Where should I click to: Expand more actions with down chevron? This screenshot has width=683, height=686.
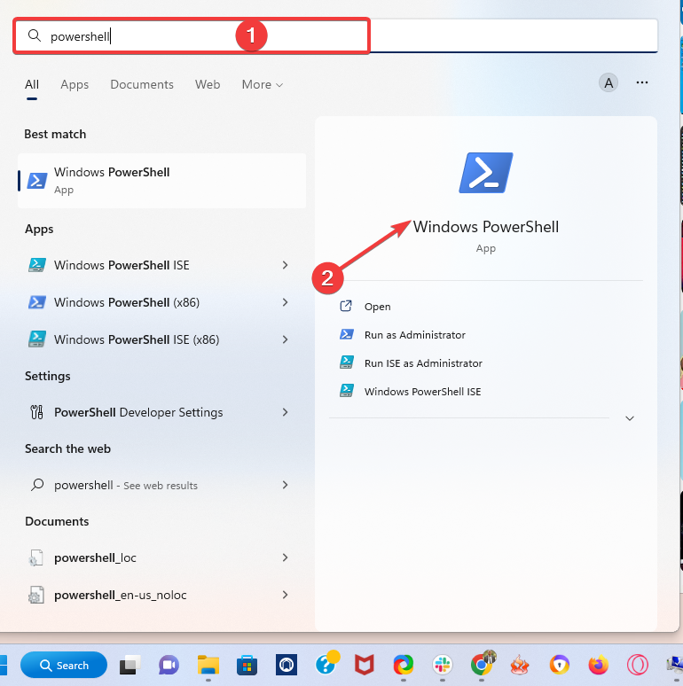pos(630,418)
